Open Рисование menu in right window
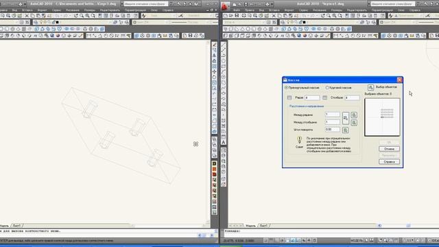The height and width of the screenshot is (247, 439). 320,10
